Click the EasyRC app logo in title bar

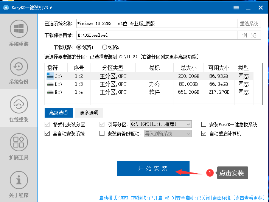pos(6,8)
